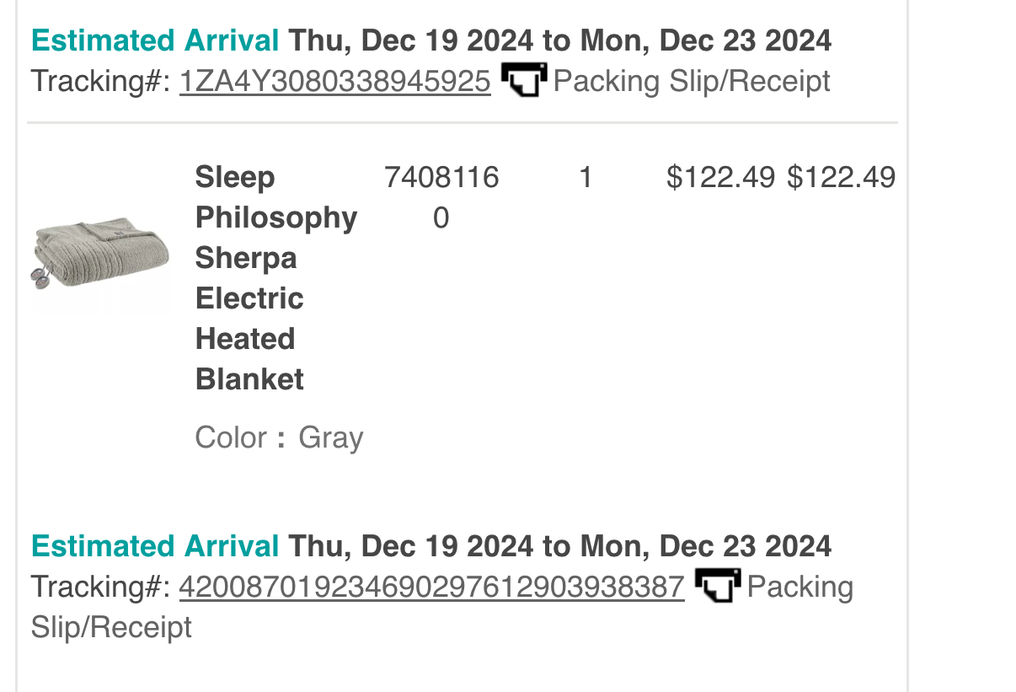1016x692 pixels.
Task: Click the Tracking# label before 4200870192 number
Action: click(x=101, y=587)
